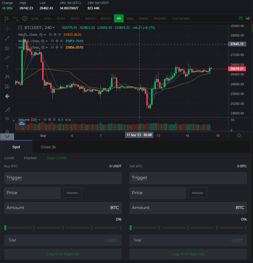Open settings for MA 10 indicator
Screen dimensions: 253x263
click(x=57, y=41)
